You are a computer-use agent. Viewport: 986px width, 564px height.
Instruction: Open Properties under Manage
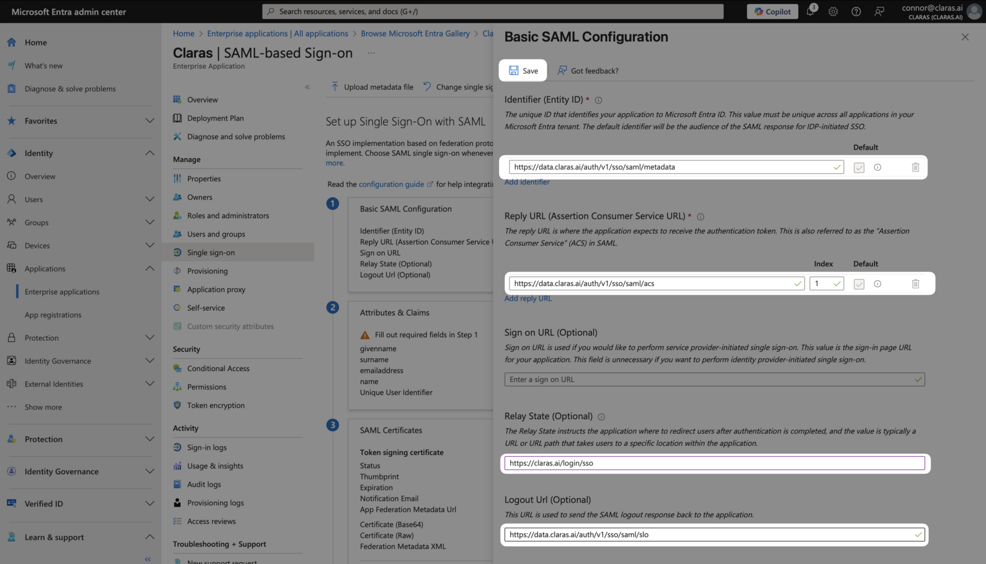pyautogui.click(x=204, y=179)
